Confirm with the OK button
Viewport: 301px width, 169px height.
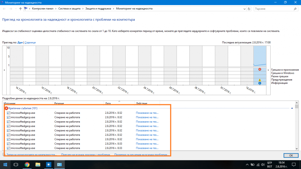[291, 155]
